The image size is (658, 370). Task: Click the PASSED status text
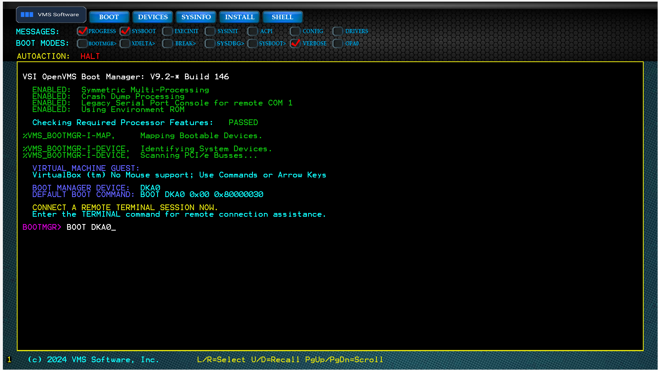pyautogui.click(x=243, y=123)
